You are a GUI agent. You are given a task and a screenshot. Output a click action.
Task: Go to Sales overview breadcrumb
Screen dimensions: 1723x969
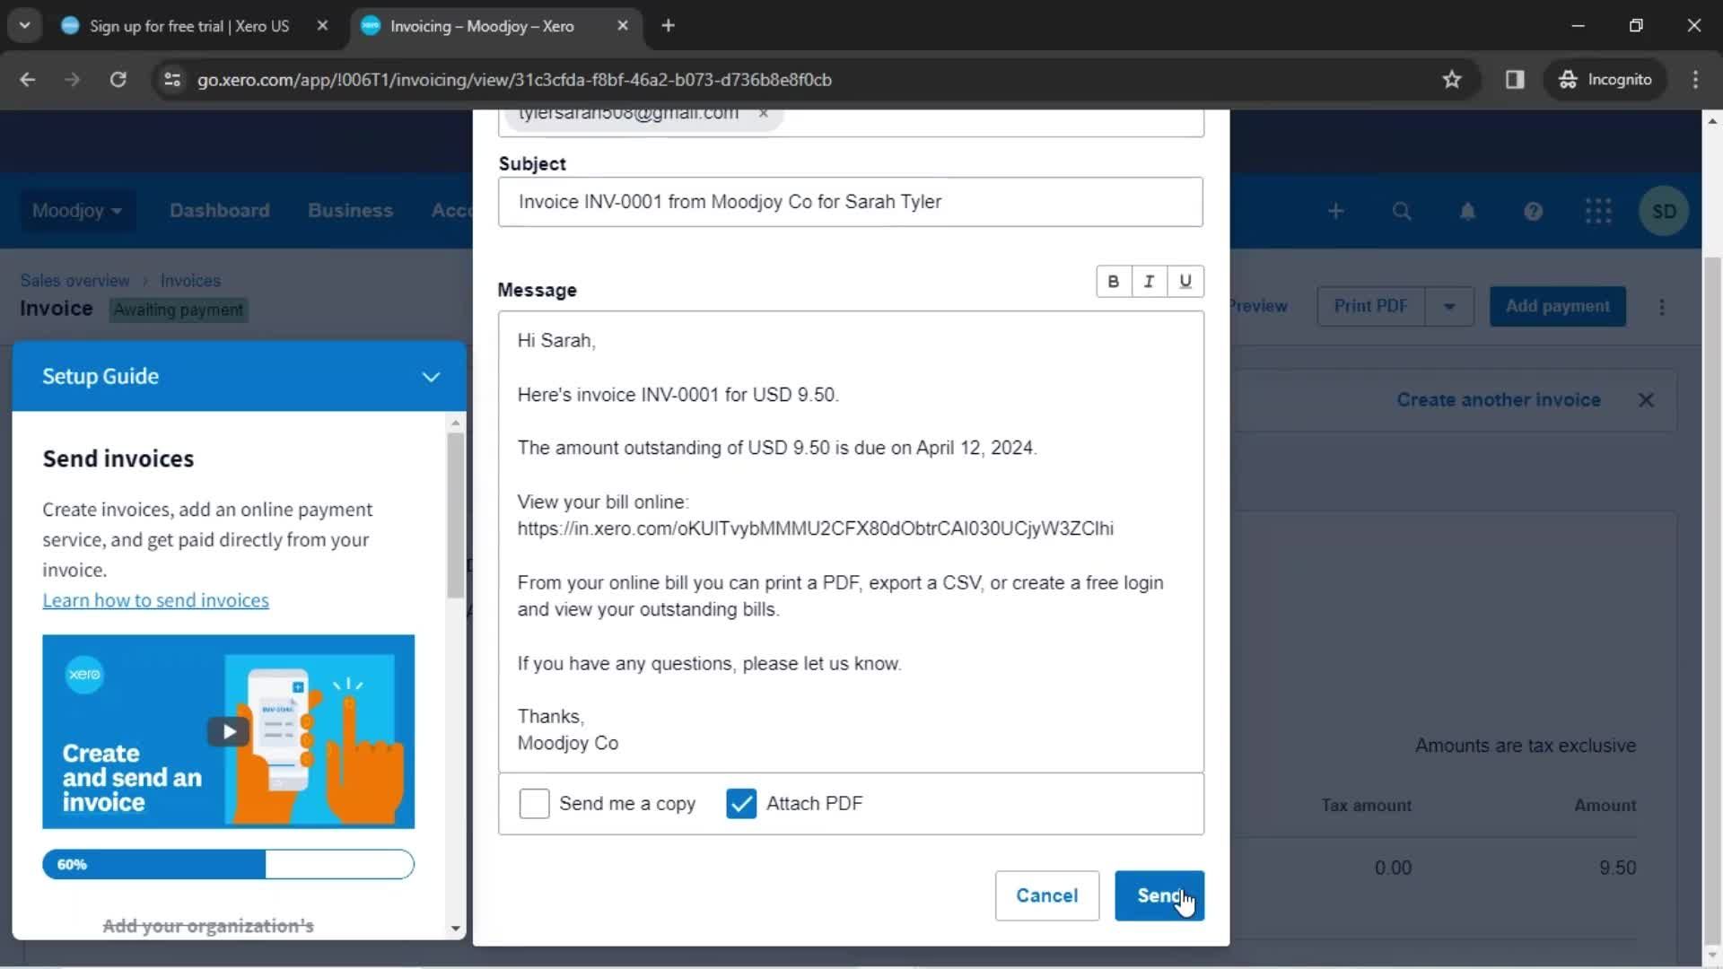pyautogui.click(x=74, y=281)
